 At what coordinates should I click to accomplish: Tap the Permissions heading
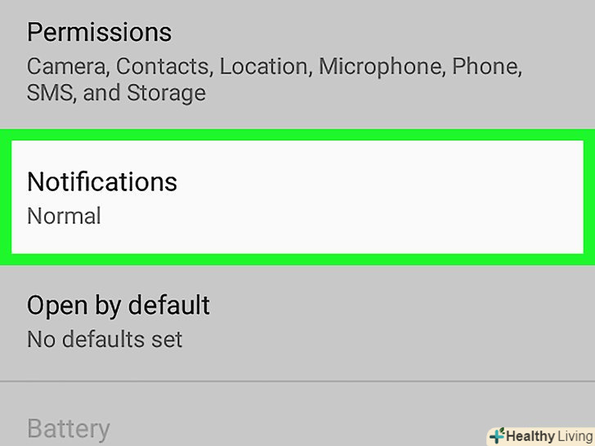point(100,32)
